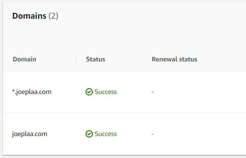This screenshot has height=158, width=246.
Task: Click the blank Renewal status area of first row
Action: (199, 92)
